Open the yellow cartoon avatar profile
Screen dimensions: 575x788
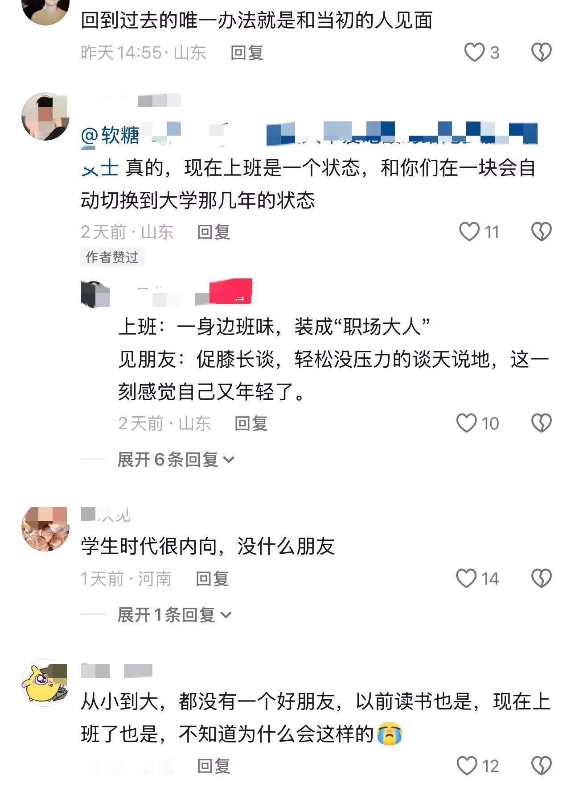pyautogui.click(x=45, y=683)
